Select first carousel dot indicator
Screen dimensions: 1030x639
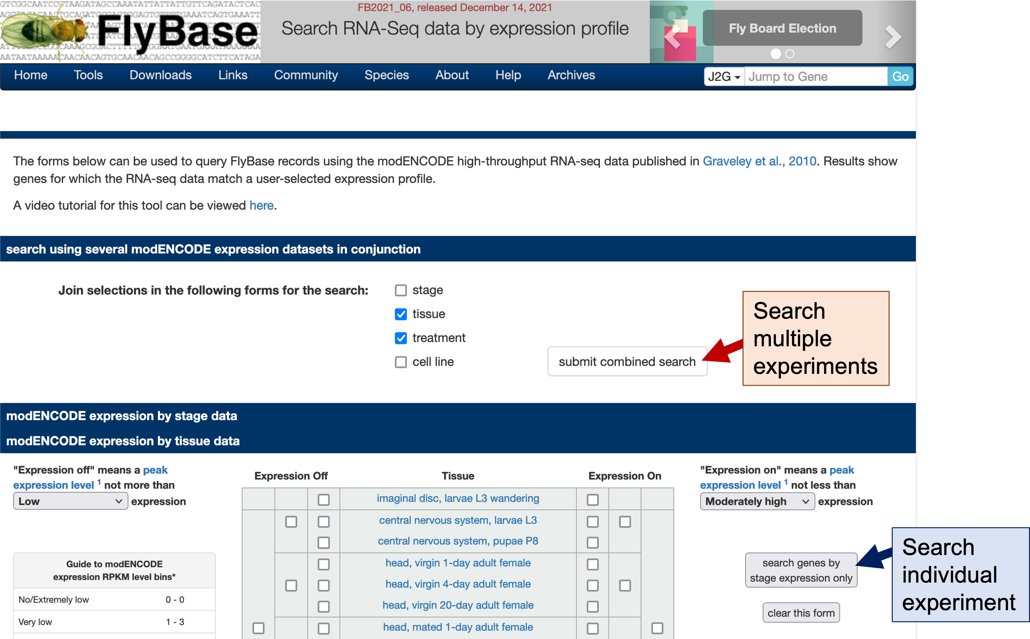pos(775,54)
